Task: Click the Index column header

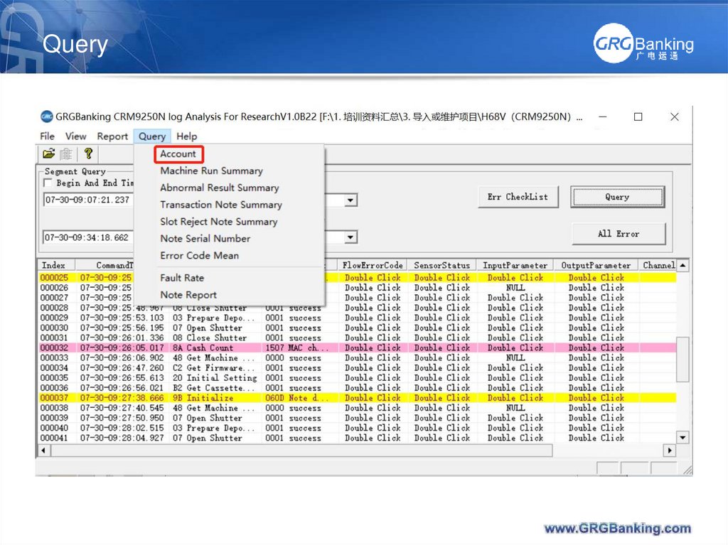Action: pyautogui.click(x=55, y=265)
